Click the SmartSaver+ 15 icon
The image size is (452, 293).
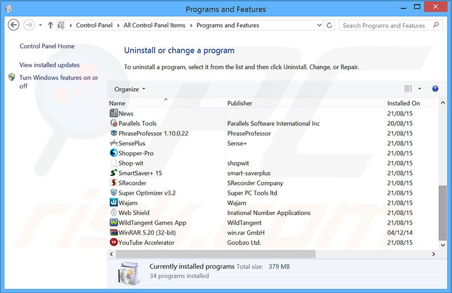click(114, 173)
